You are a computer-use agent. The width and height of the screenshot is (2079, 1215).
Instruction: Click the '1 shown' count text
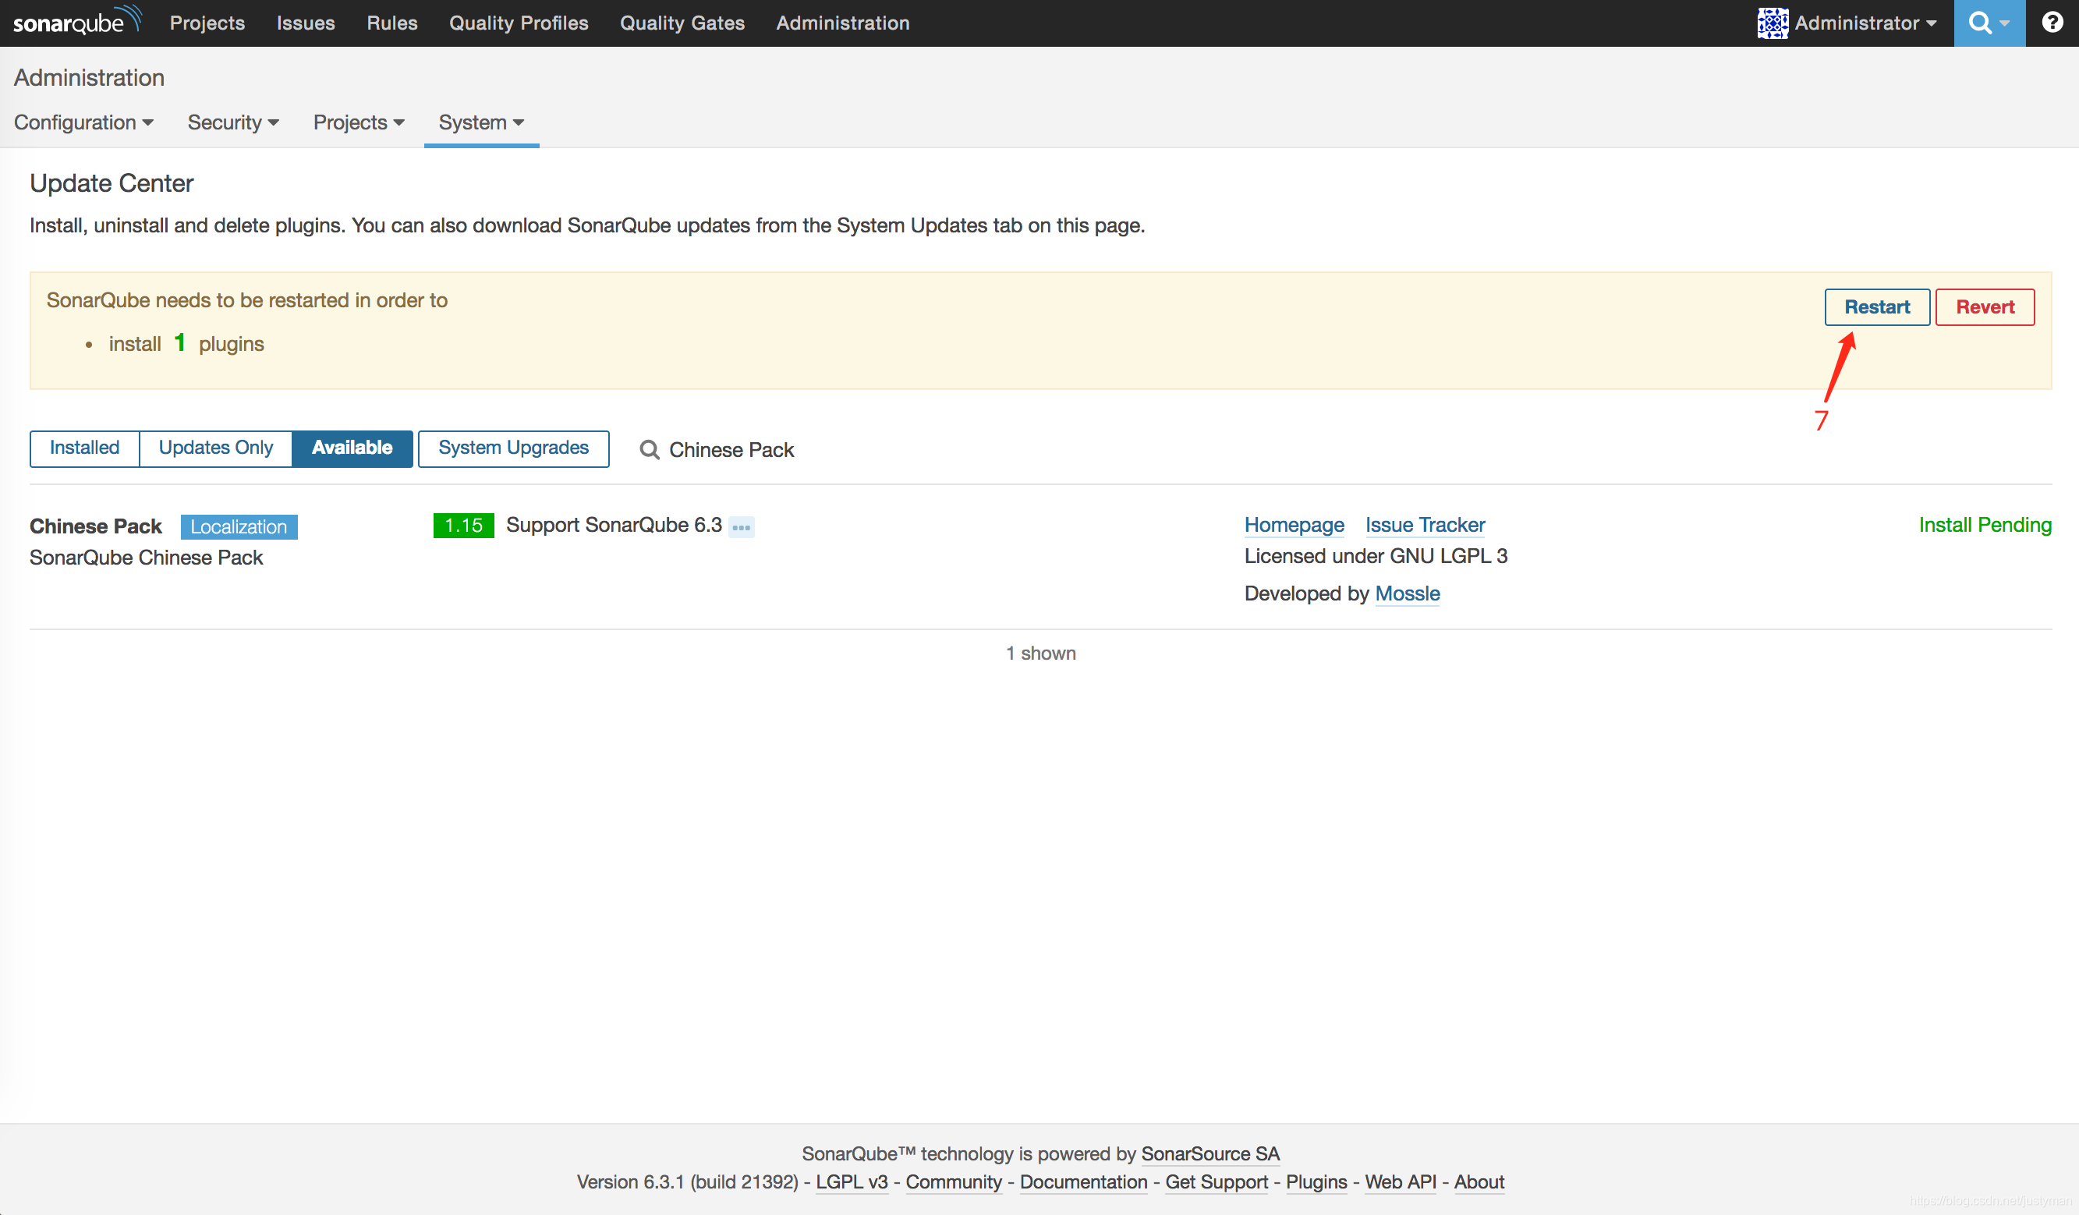pos(1040,654)
